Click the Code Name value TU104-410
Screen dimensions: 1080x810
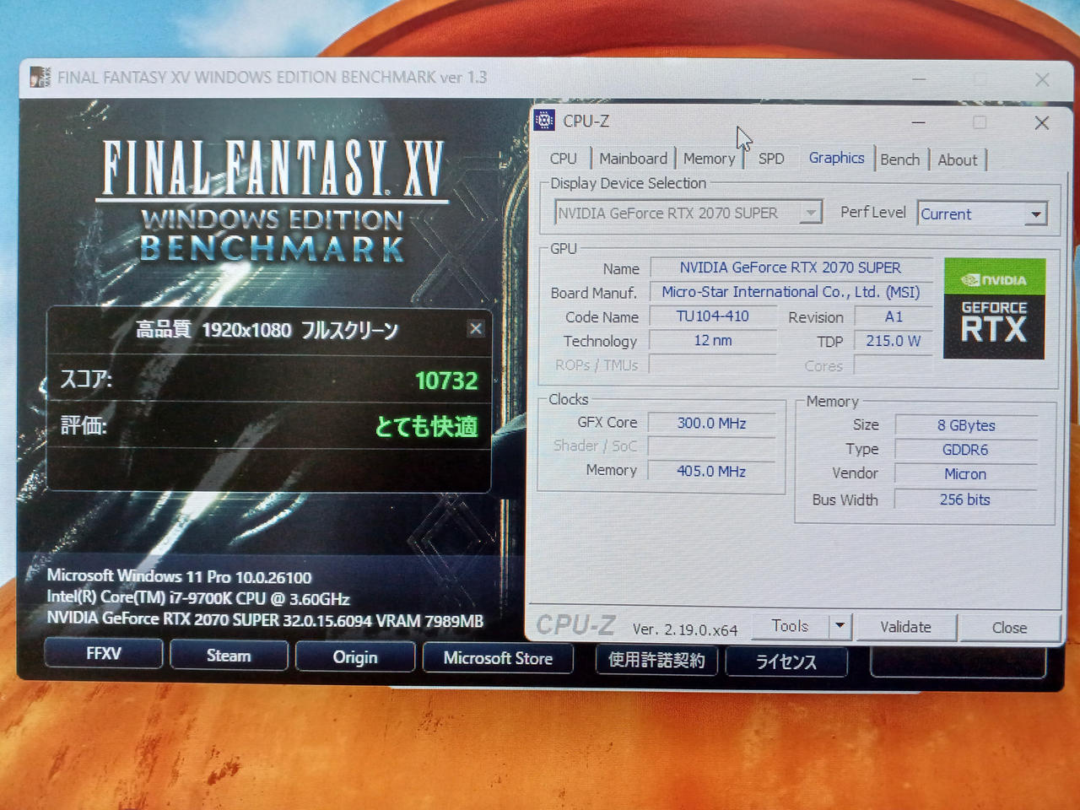[x=713, y=316]
